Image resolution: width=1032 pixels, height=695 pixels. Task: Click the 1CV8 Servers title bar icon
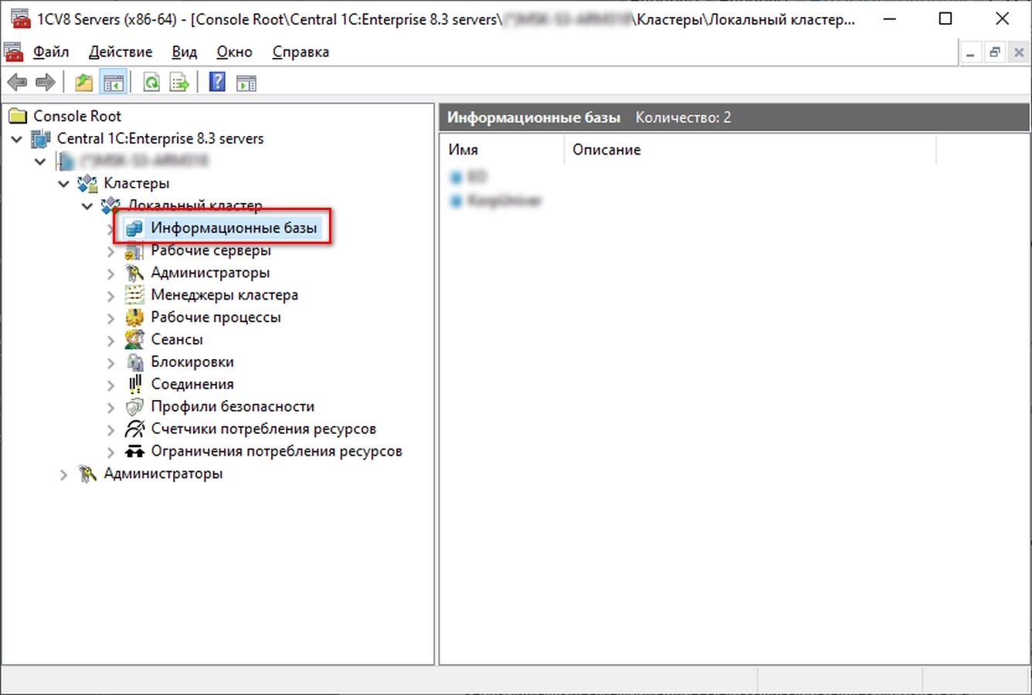coord(21,19)
